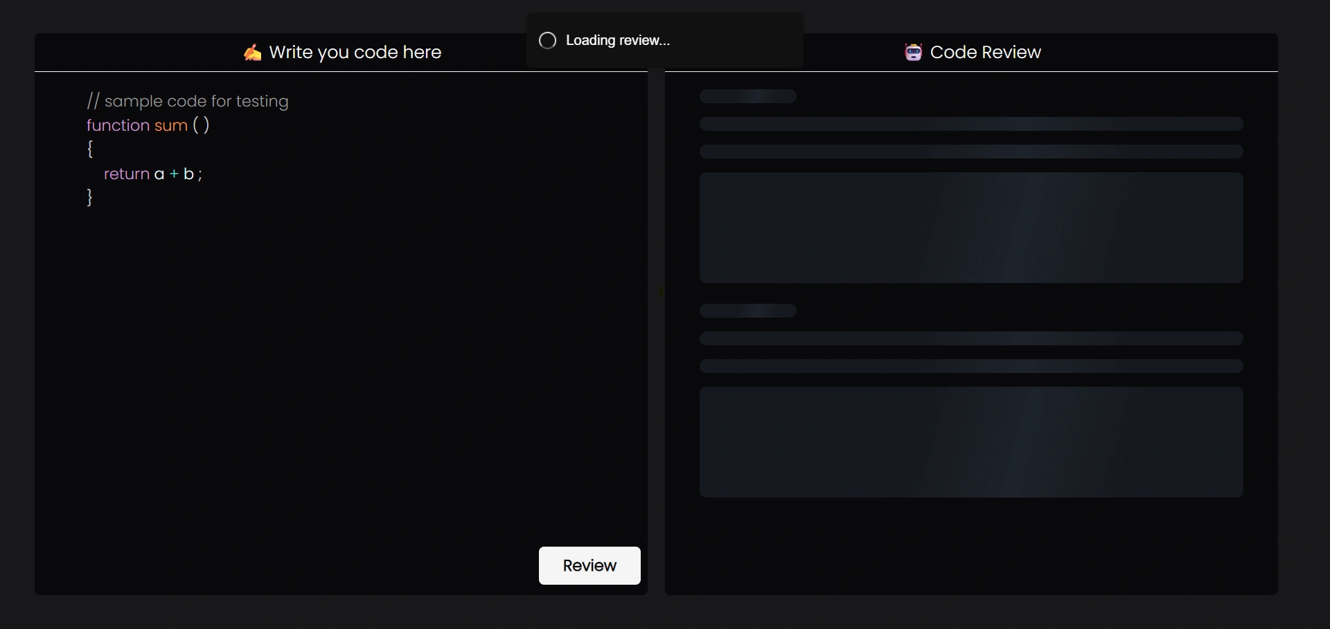Image resolution: width=1330 pixels, height=629 pixels.
Task: Click the closing curly brace line
Action: (x=89, y=197)
